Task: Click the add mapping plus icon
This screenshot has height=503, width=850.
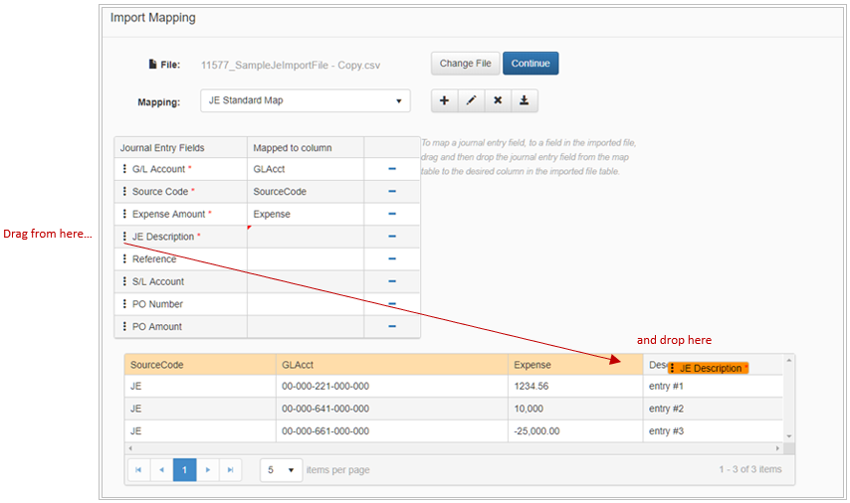Action: point(444,100)
